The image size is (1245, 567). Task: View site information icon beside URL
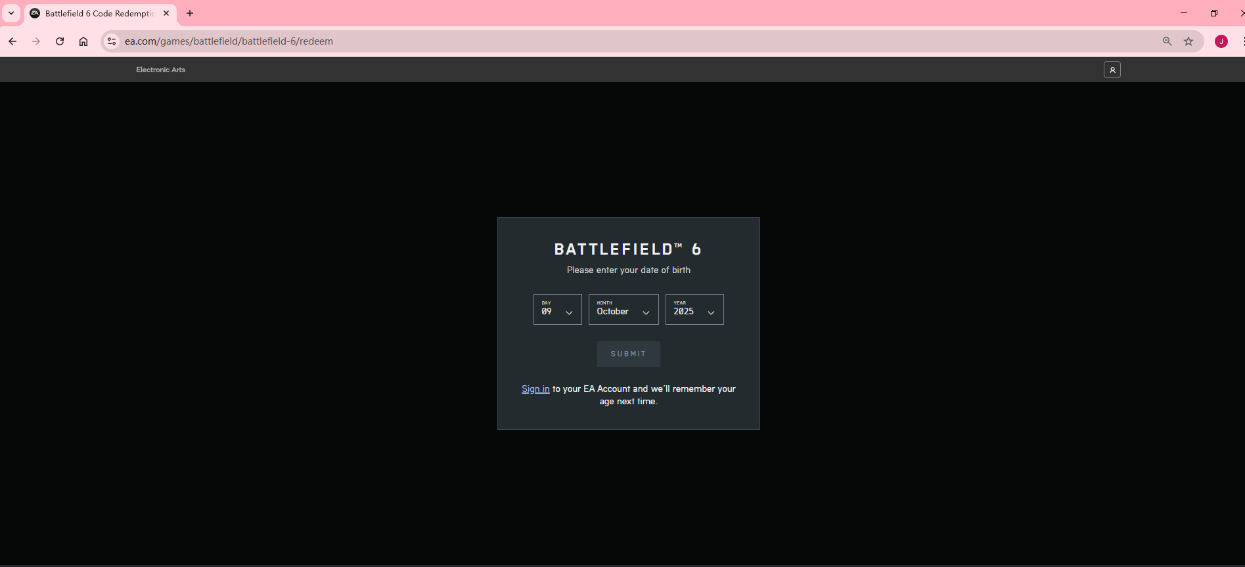pos(112,41)
